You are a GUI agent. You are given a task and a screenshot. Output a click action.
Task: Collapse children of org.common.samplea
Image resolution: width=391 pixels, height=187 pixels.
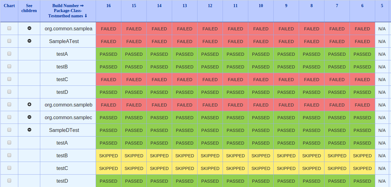point(29,28)
